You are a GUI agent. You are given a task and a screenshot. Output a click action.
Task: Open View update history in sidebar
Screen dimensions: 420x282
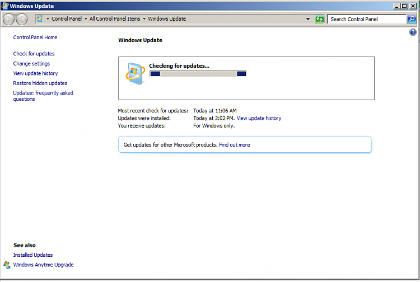pyautogui.click(x=35, y=73)
